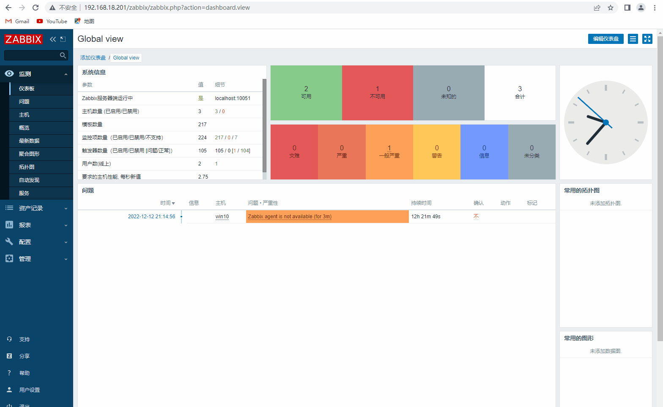Open the dashboard actions hamburger menu

click(x=633, y=39)
